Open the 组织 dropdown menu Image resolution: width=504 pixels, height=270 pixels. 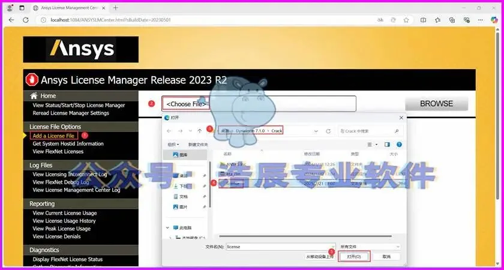click(173, 145)
